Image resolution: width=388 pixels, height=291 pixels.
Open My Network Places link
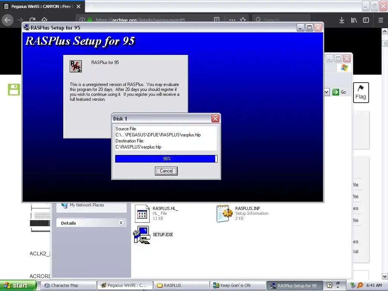click(87, 205)
